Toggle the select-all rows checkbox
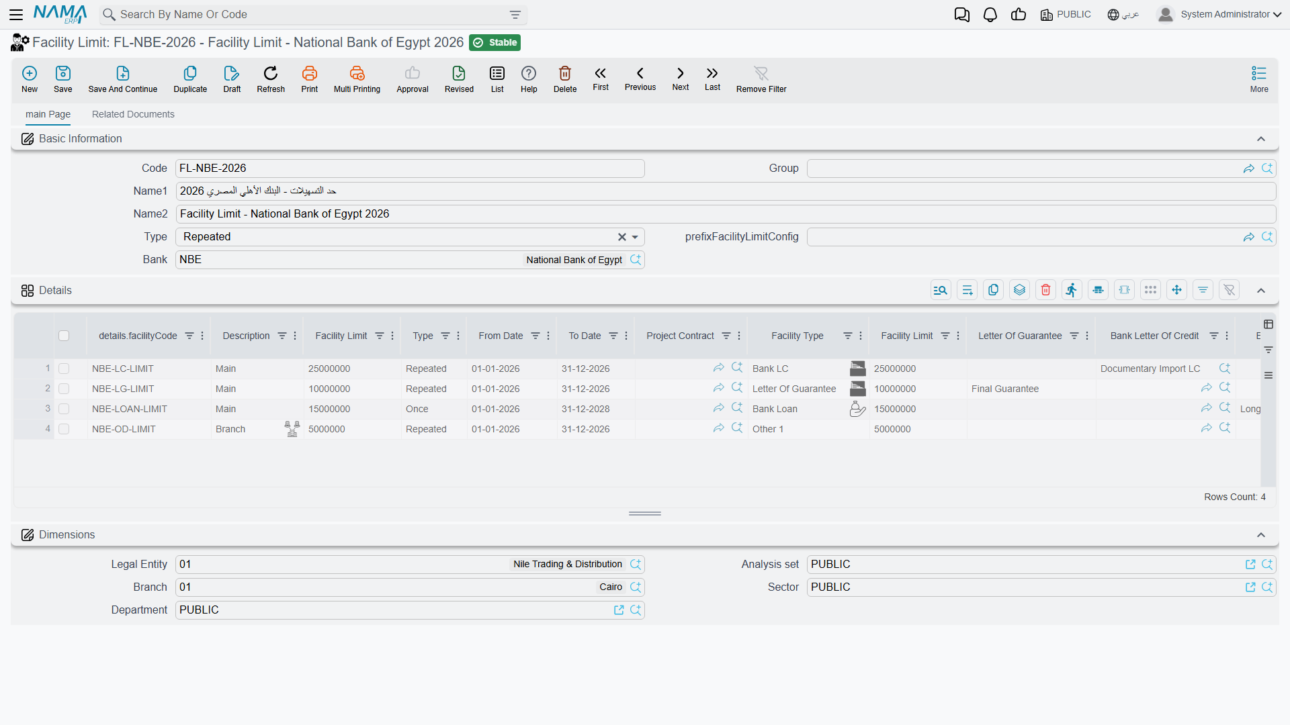This screenshot has width=1290, height=725. click(x=64, y=336)
